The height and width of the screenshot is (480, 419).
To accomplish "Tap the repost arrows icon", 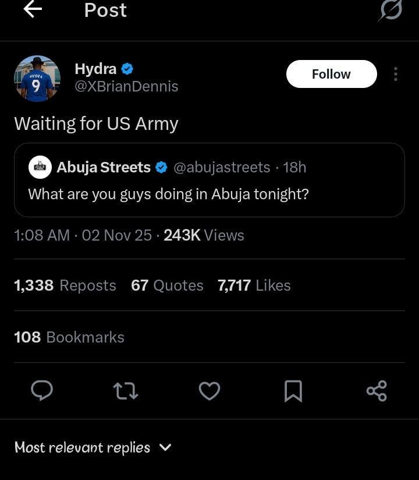I will 126,391.
